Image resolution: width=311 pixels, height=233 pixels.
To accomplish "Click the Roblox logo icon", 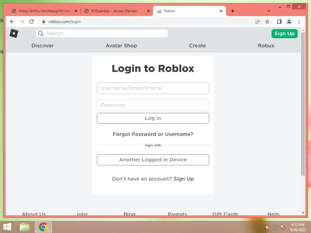I will [x=14, y=33].
